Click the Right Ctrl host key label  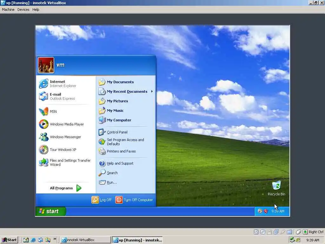pyautogui.click(x=316, y=232)
